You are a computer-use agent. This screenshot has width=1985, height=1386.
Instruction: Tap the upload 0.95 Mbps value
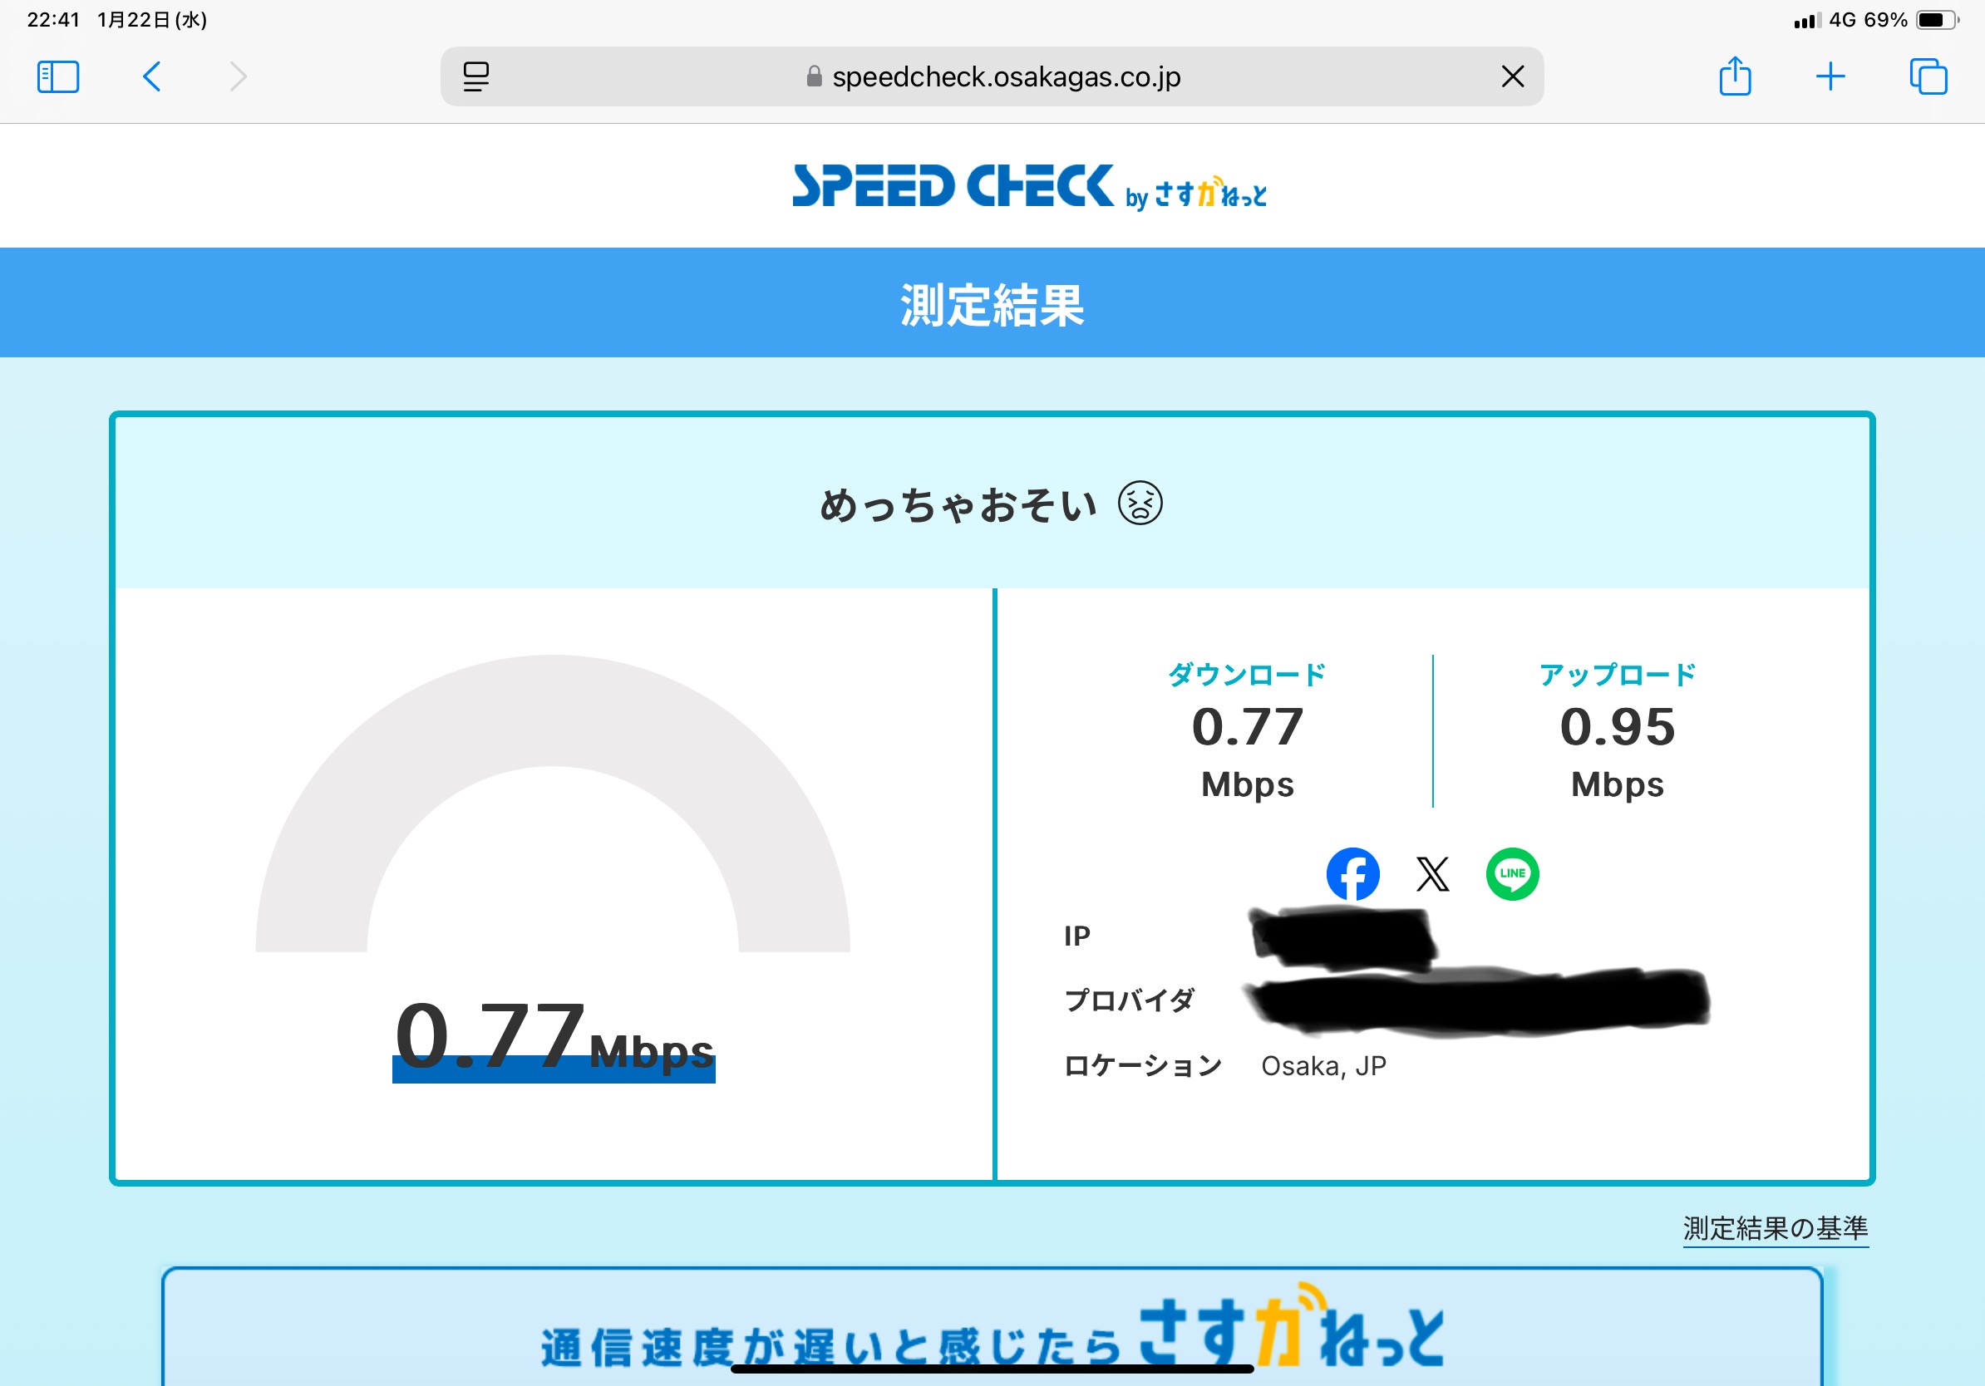pos(1617,728)
